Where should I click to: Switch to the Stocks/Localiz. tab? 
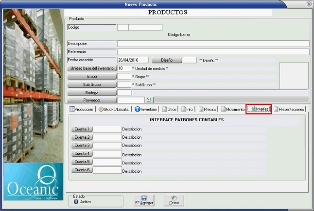114,109
